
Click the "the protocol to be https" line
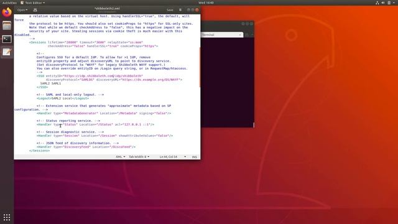point(111,24)
